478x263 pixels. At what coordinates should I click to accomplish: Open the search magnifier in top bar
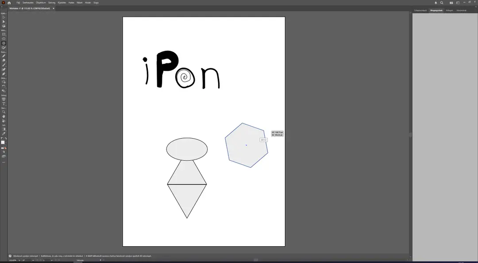point(442,3)
